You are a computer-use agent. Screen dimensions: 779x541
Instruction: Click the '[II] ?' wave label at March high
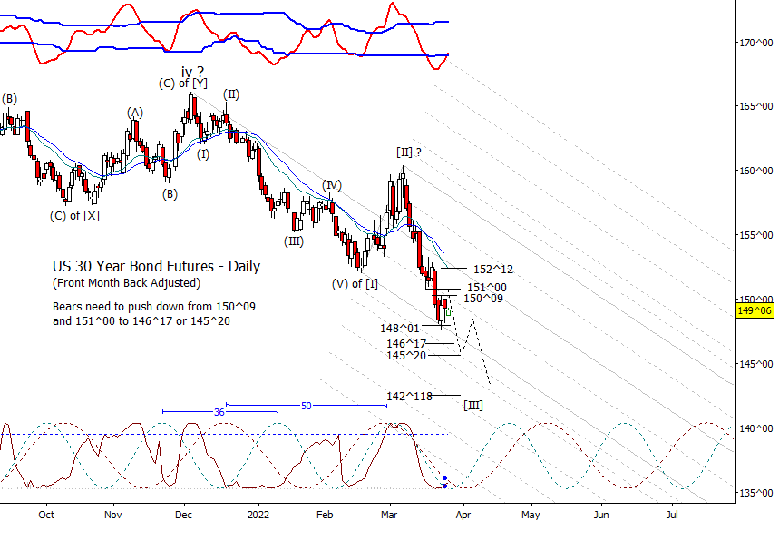(x=409, y=152)
